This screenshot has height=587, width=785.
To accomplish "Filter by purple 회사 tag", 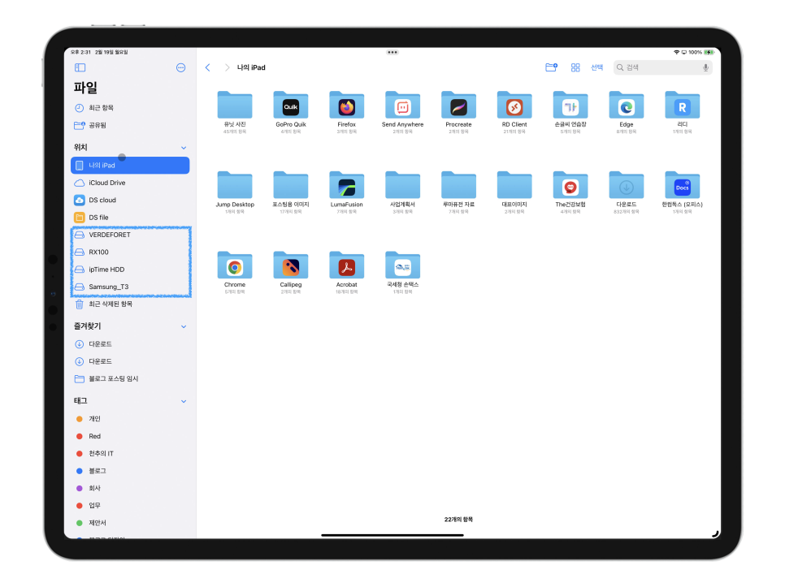I will [130, 489].
